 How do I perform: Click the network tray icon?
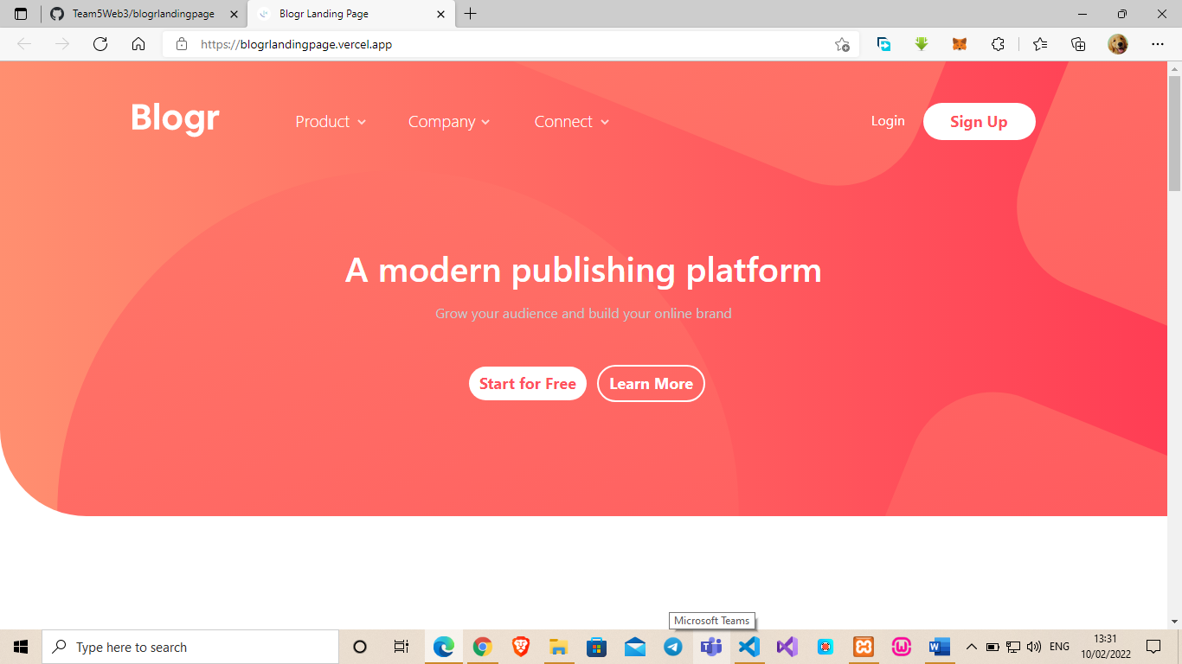coord(1013,647)
